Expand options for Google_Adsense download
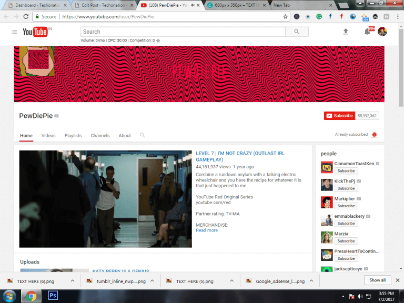 [311, 281]
